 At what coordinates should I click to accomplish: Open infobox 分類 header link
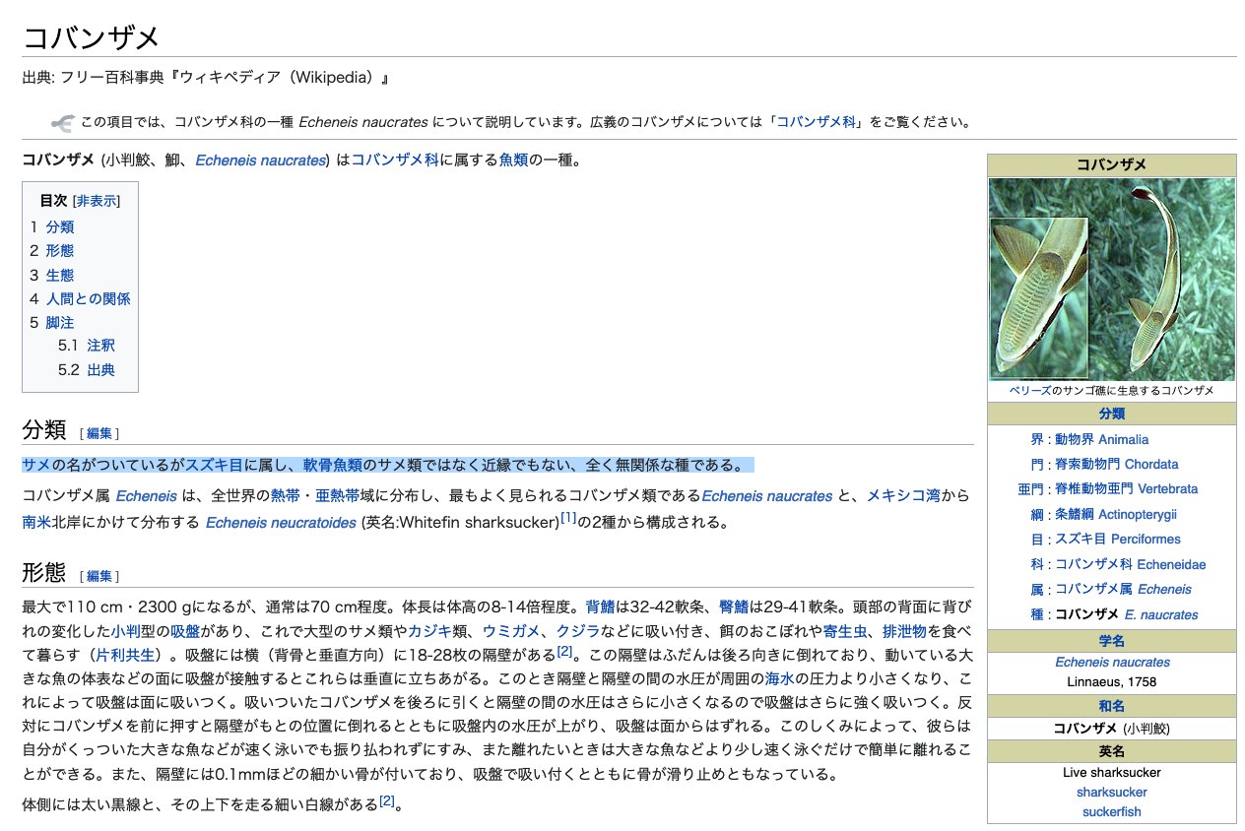pos(1111,414)
